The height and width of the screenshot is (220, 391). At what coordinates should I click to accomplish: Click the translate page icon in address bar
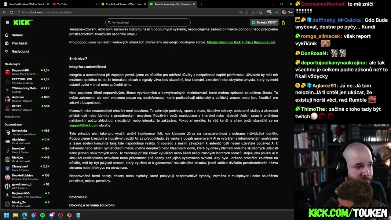point(241,12)
